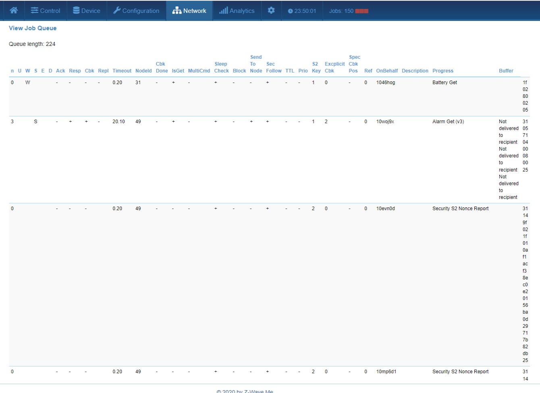Image resolution: width=540 pixels, height=393 pixels.
Task: Click the Send To Node column header
Action: [256, 64]
